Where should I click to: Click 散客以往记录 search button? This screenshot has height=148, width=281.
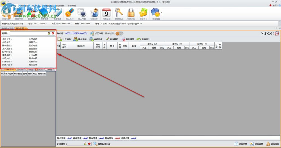(x=102, y=144)
